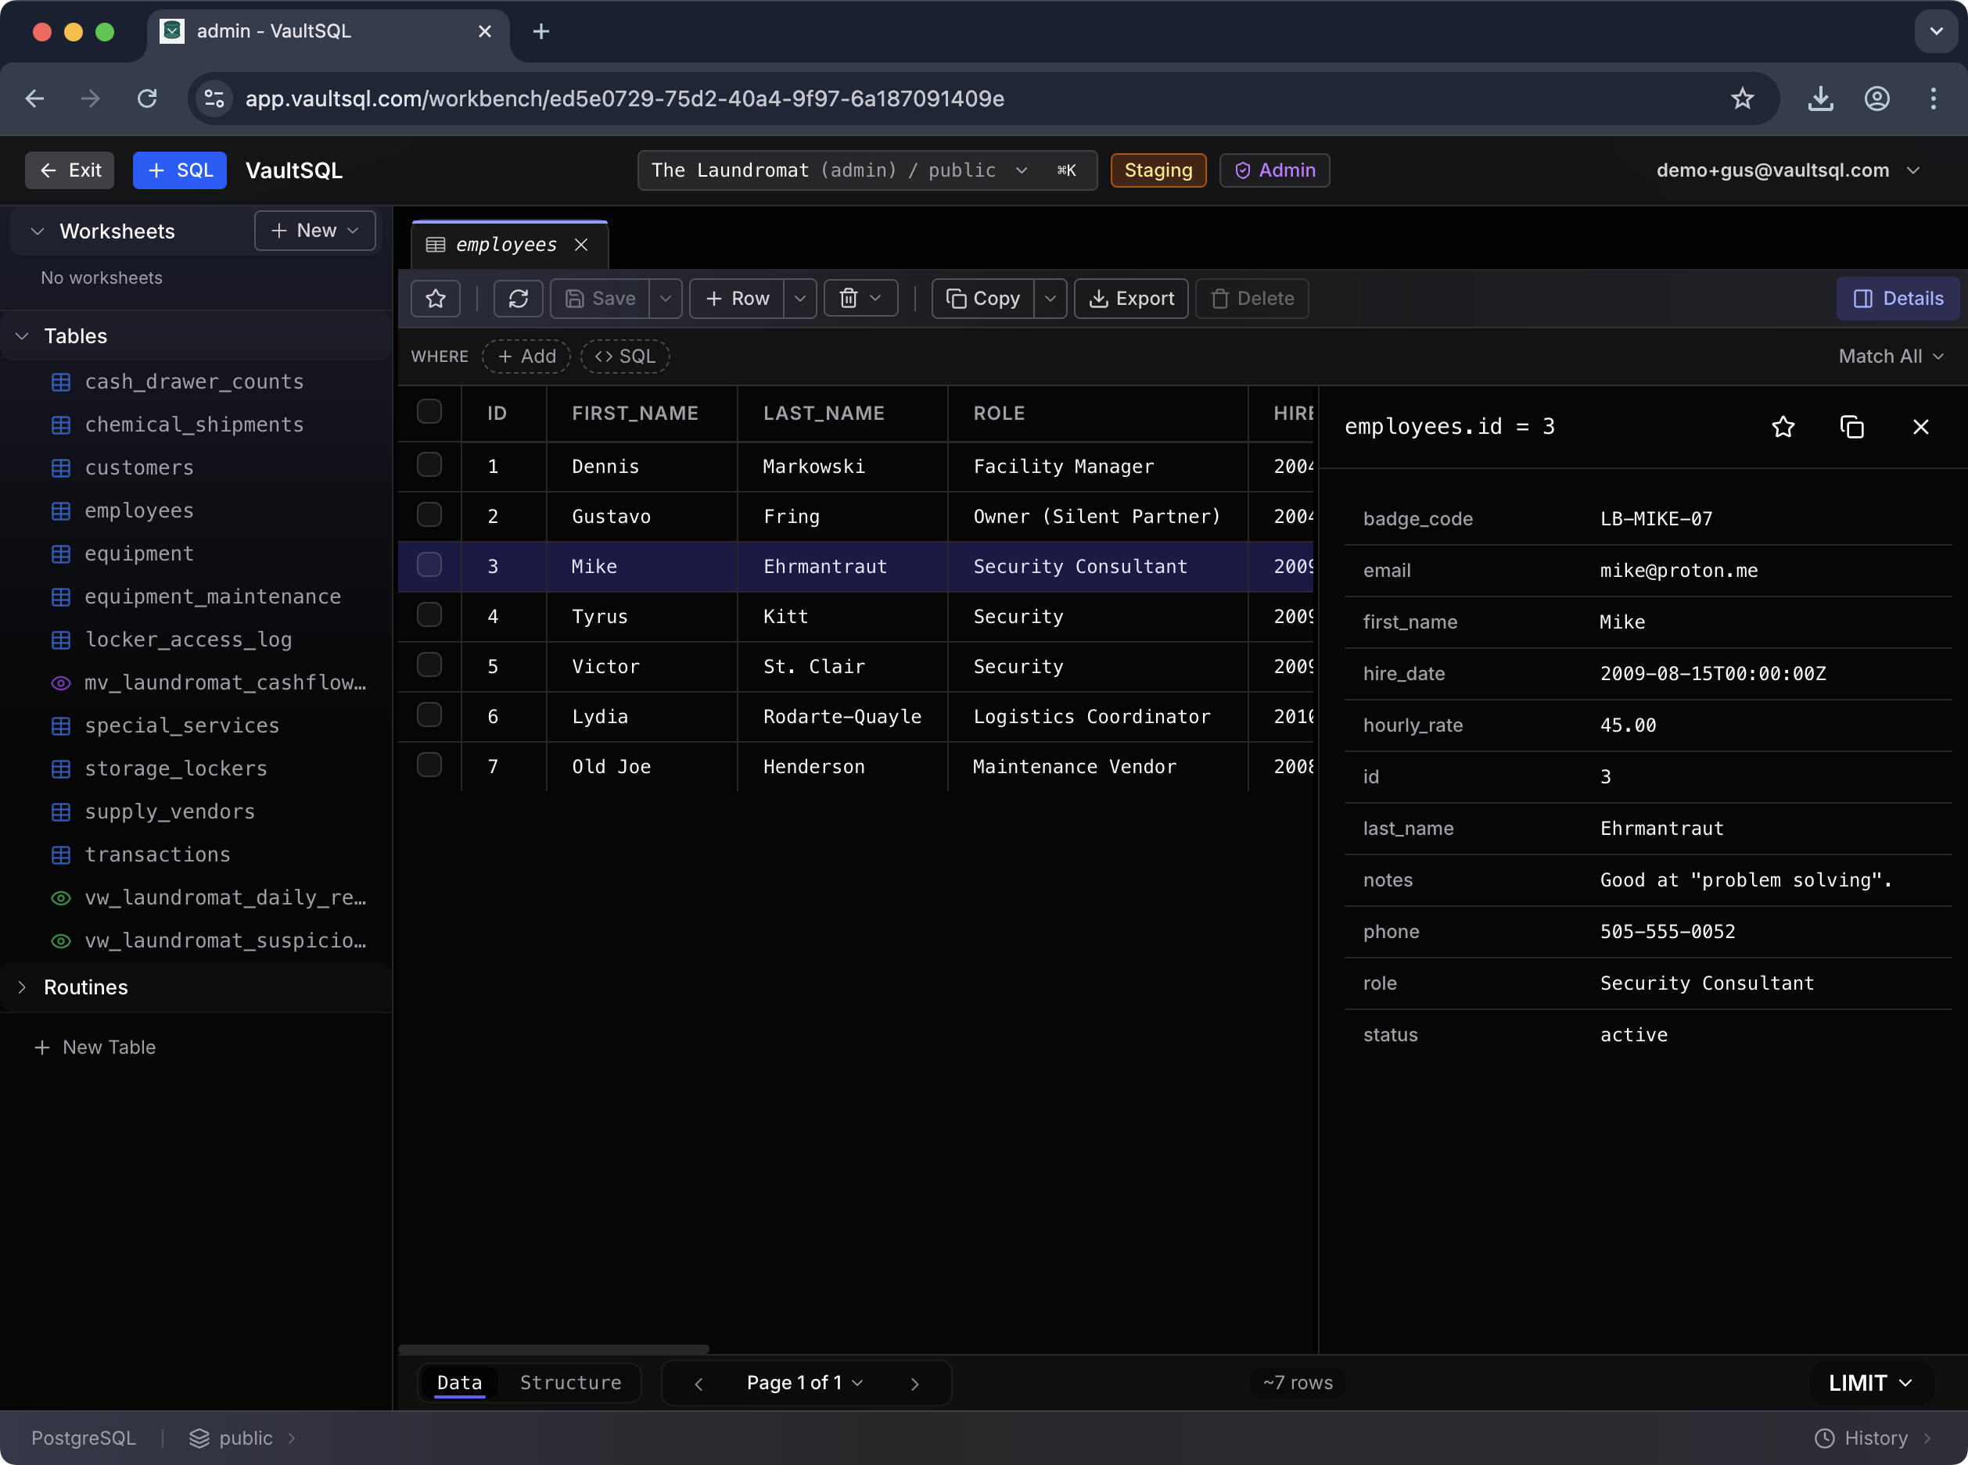Select all rows with the header checkbox

pos(429,412)
